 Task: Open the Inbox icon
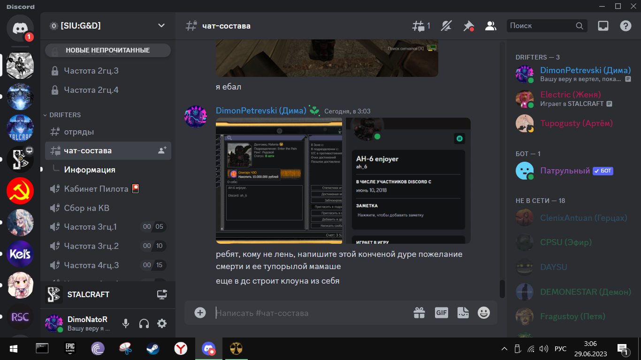603,26
